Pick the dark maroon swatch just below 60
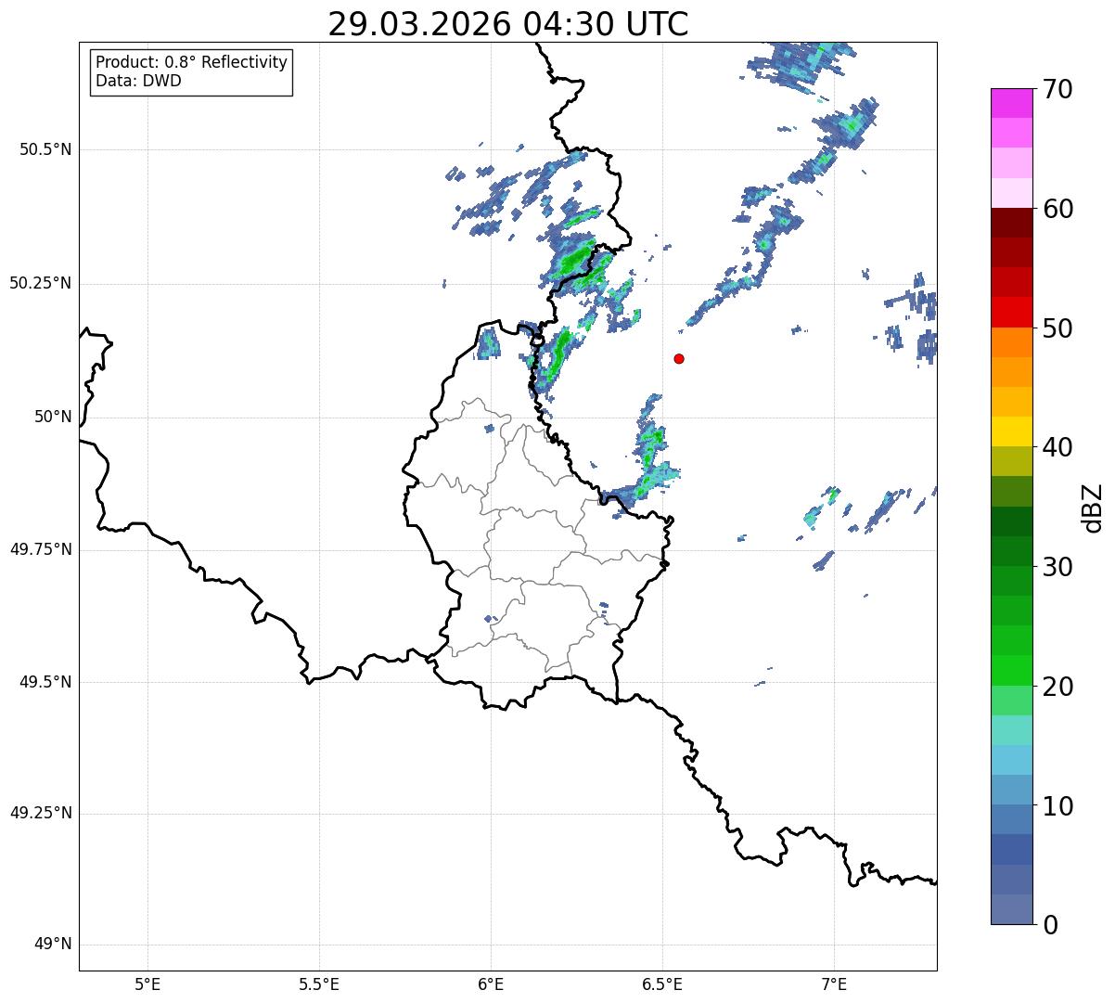Image resolution: width=1115 pixels, height=1003 pixels. click(x=1012, y=223)
